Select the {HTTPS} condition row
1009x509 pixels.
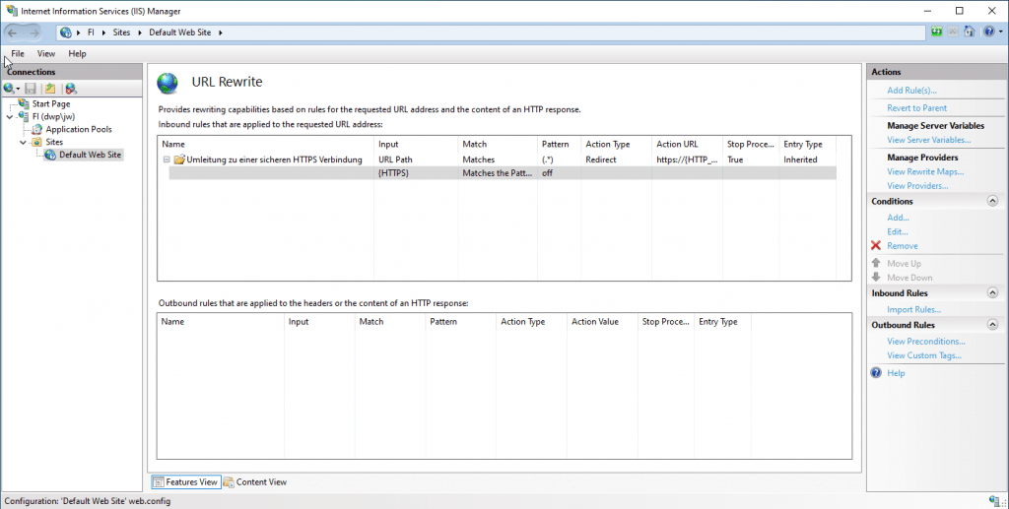point(503,173)
